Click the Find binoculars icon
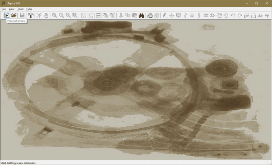Image resolution: width=272 pixels, height=165 pixels. 142,15
